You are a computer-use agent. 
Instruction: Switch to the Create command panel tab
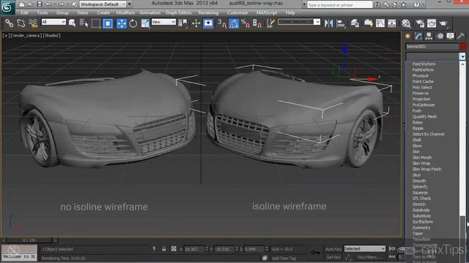pyautogui.click(x=407, y=37)
